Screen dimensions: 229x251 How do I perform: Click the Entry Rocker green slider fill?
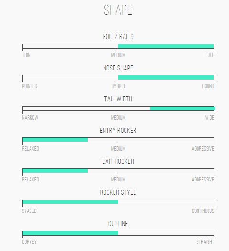coord(55,140)
